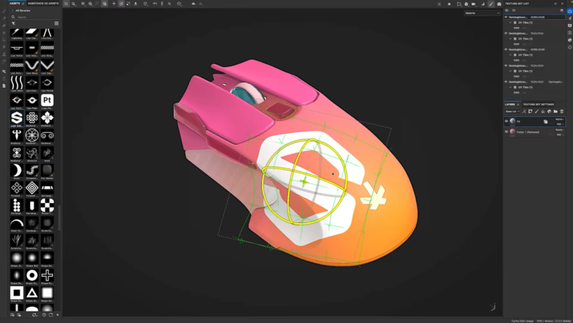573x323 pixels.
Task: Open blend mode dropdown of Fill layer
Action: point(559,119)
